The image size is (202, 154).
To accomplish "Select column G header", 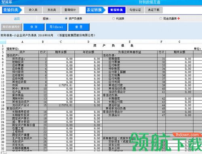I will [179, 42].
